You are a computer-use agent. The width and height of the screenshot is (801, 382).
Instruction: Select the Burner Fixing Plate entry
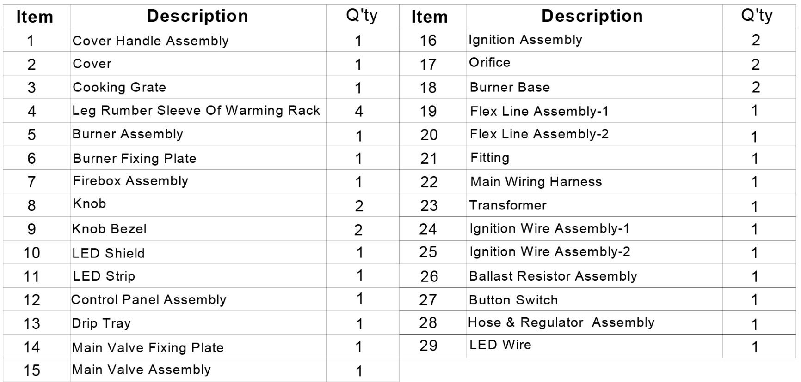134,159
